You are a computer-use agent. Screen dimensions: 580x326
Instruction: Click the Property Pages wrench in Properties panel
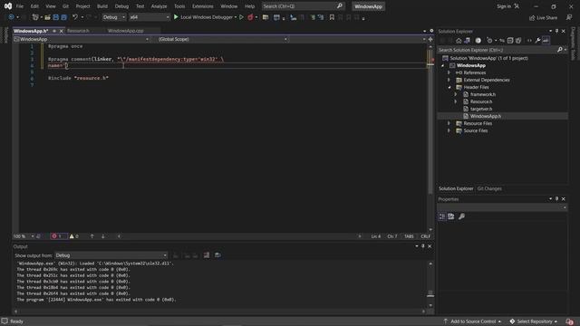pos(461,216)
